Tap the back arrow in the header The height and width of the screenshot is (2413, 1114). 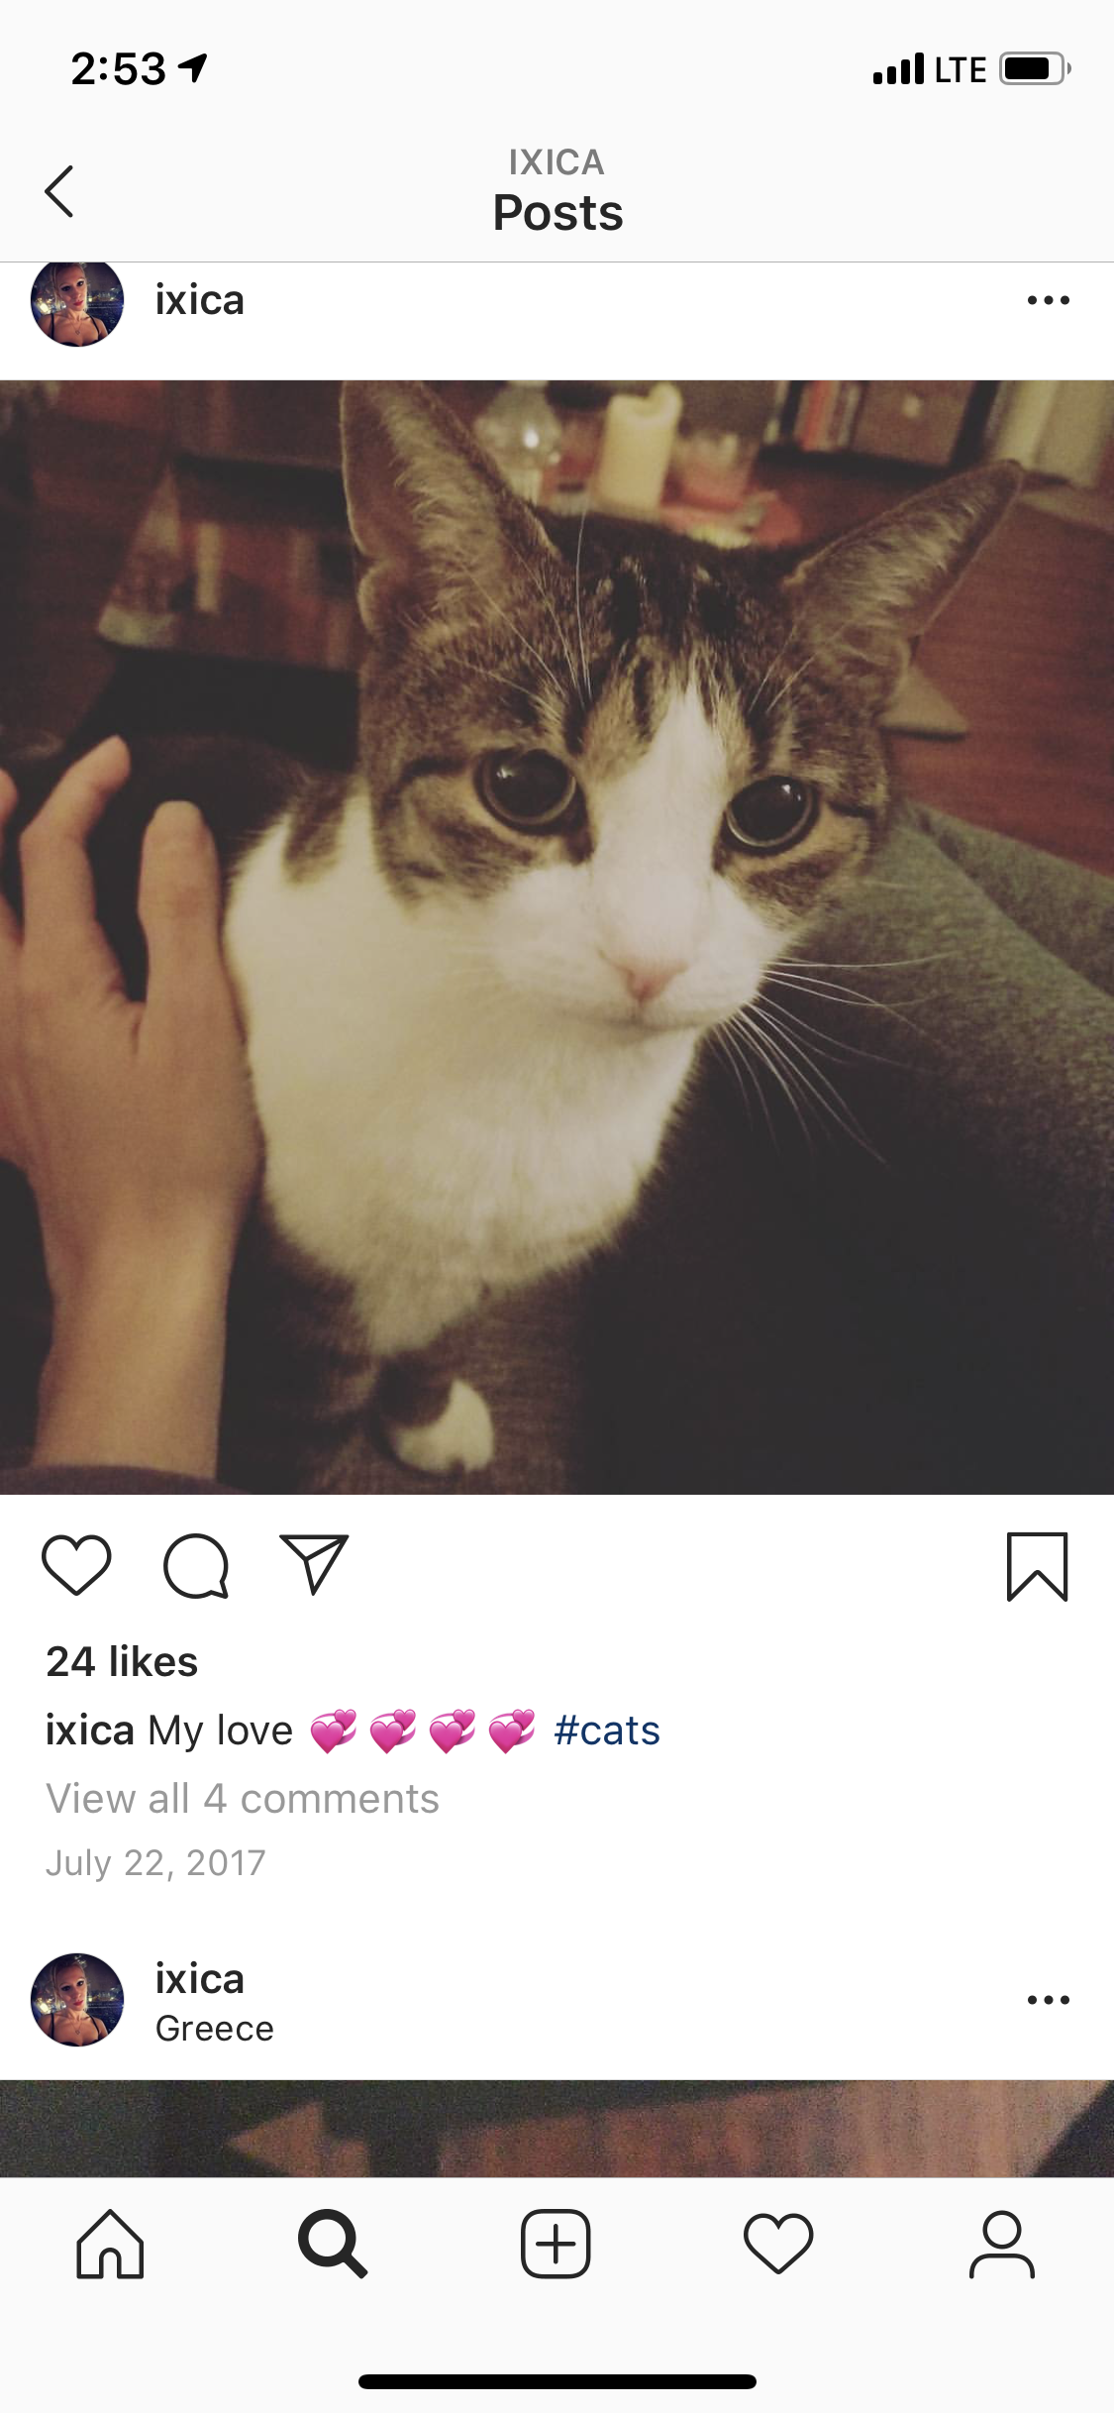click(x=59, y=191)
